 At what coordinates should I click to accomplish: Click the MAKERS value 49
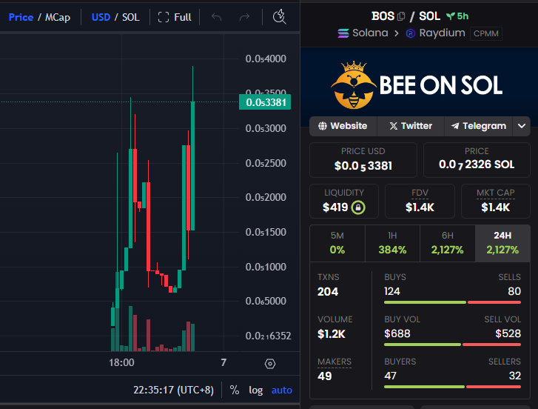[x=325, y=376]
